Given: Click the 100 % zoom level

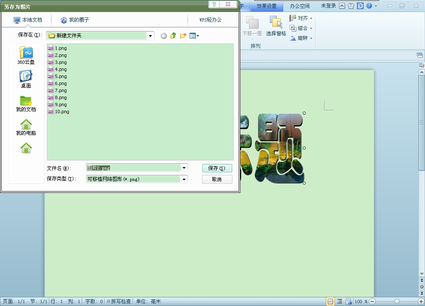Looking at the screenshot, I should [x=361, y=301].
